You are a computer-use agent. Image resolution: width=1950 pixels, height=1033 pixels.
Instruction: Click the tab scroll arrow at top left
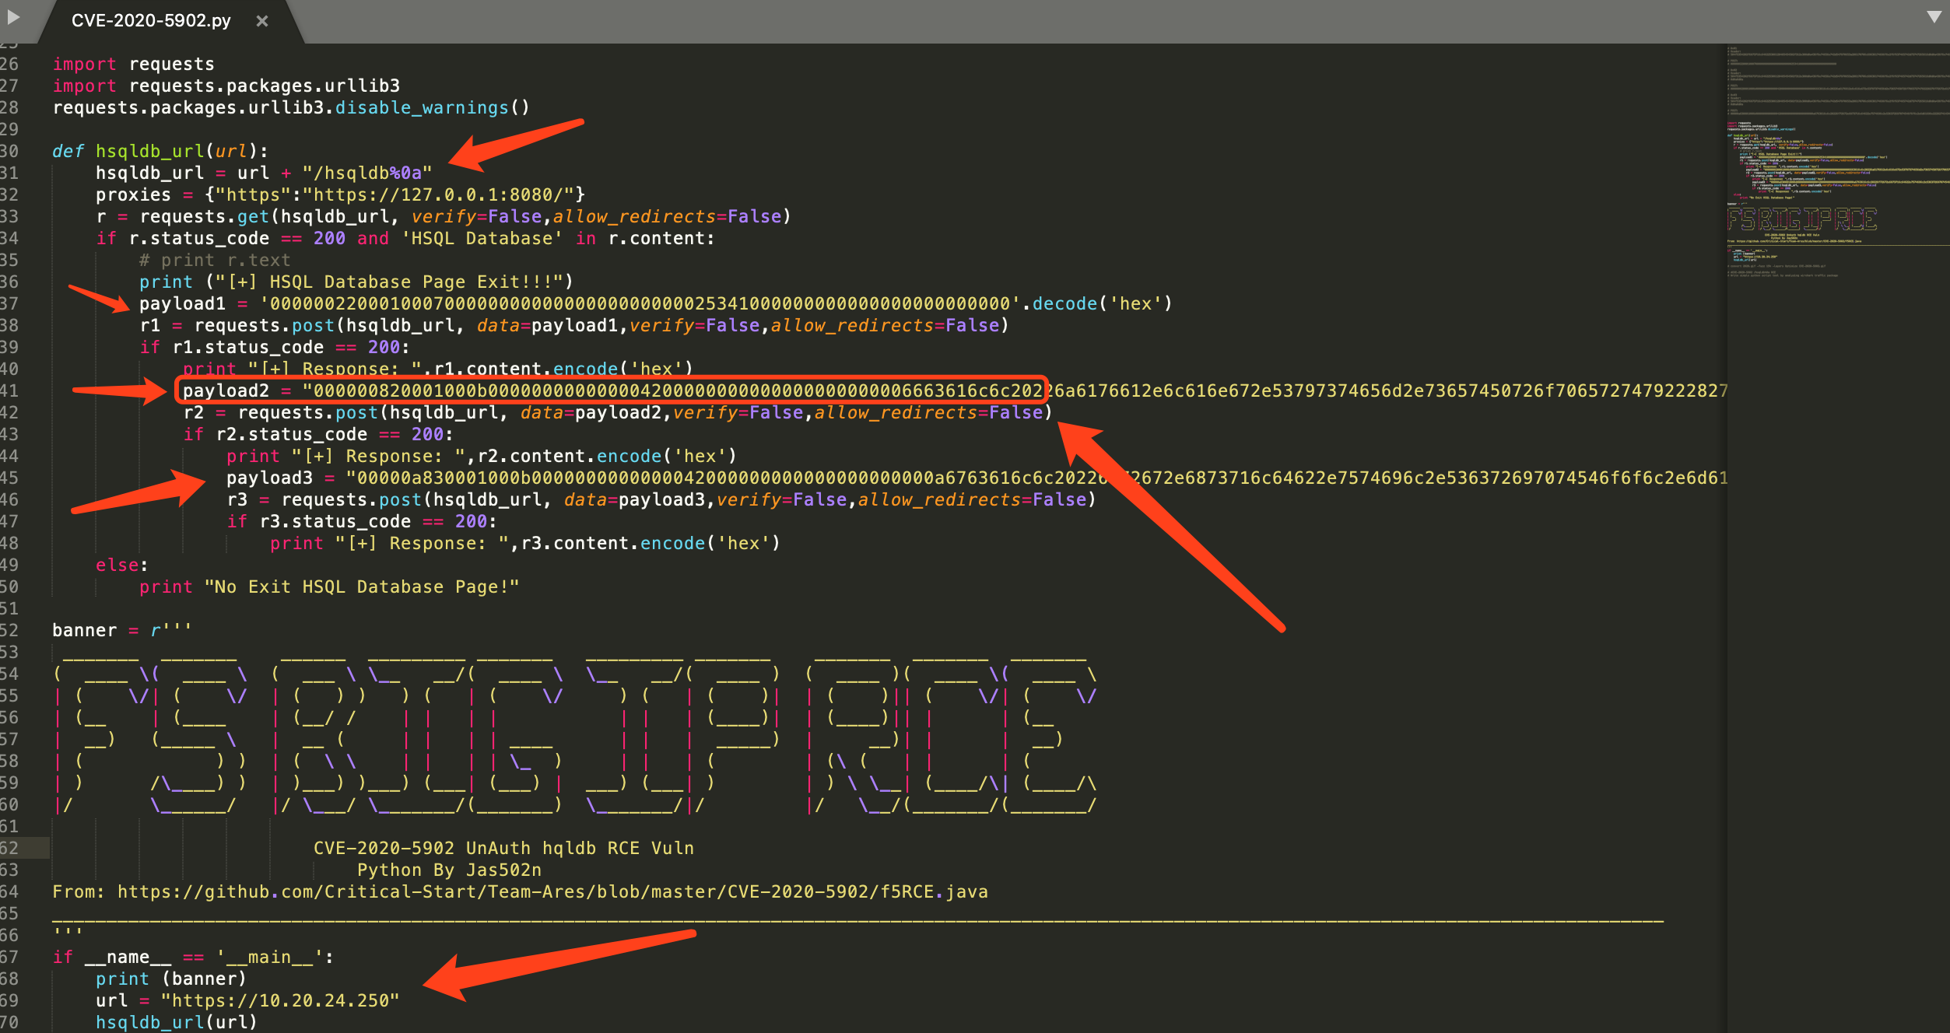point(13,17)
